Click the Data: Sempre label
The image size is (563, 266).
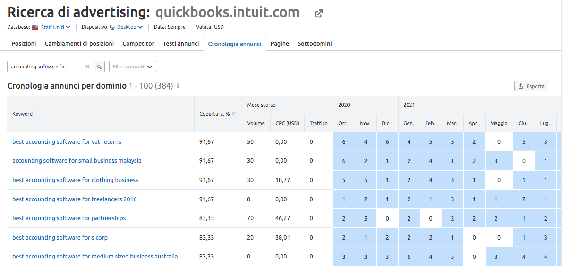click(170, 27)
